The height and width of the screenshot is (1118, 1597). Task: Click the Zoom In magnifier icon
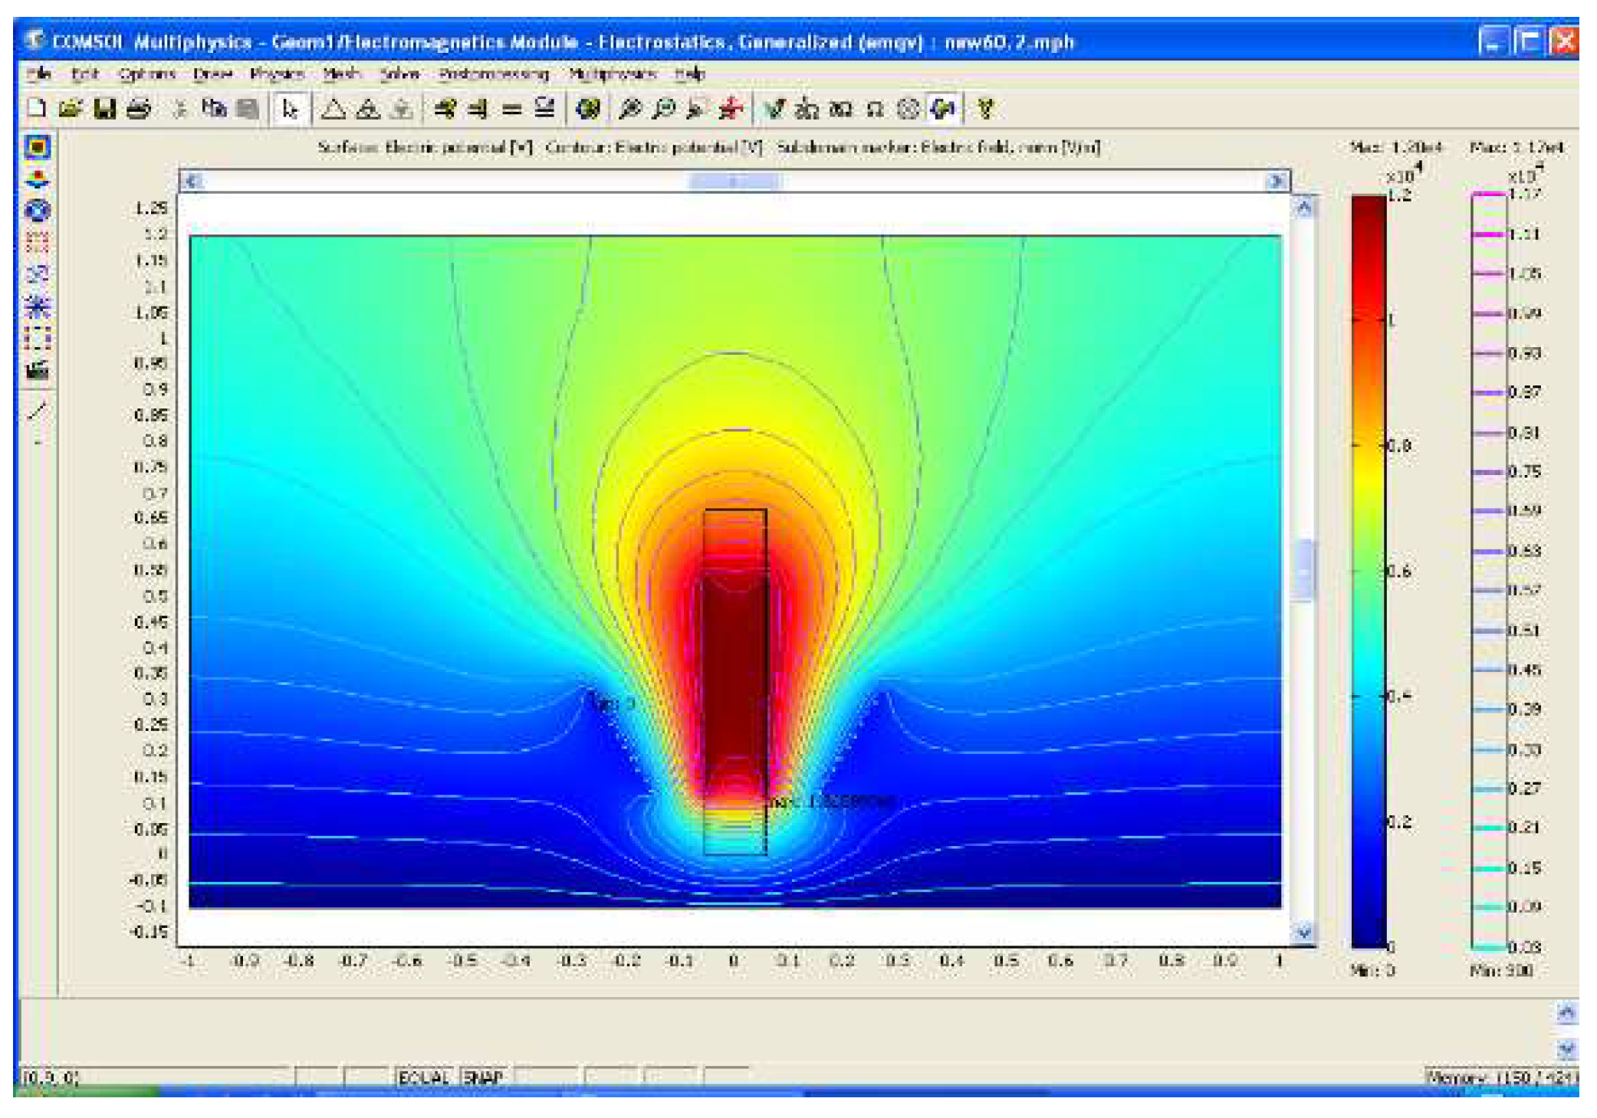click(629, 110)
